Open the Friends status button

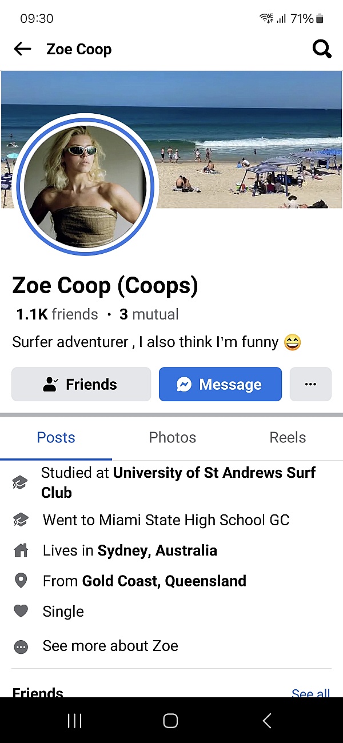[81, 384]
